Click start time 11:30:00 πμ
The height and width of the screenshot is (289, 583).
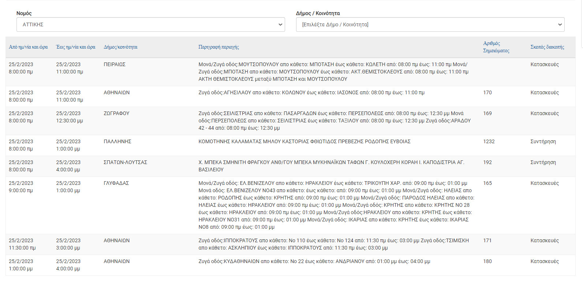tap(22, 248)
